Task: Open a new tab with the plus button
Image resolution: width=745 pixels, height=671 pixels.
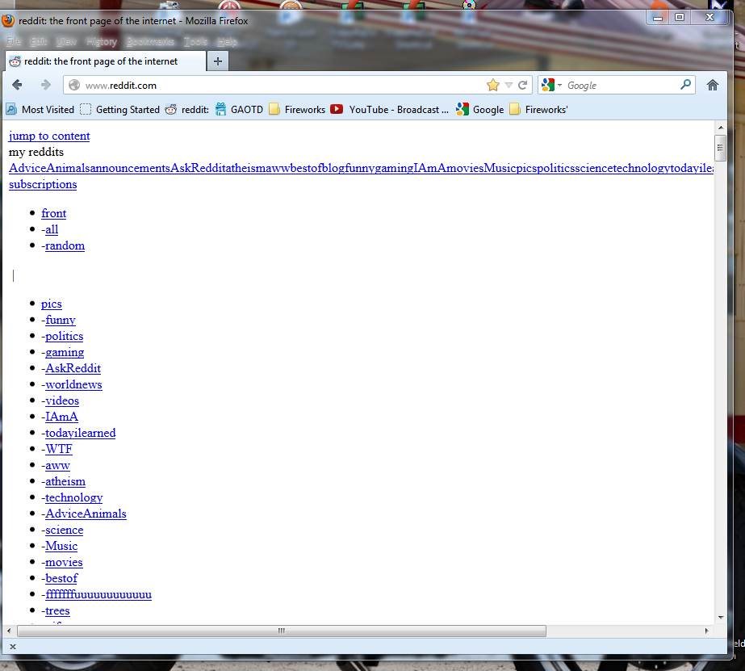Action: tap(218, 61)
